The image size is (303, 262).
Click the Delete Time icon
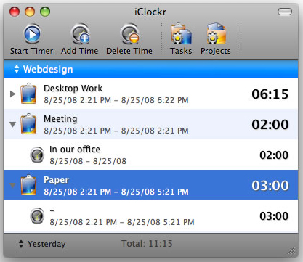tap(129, 34)
